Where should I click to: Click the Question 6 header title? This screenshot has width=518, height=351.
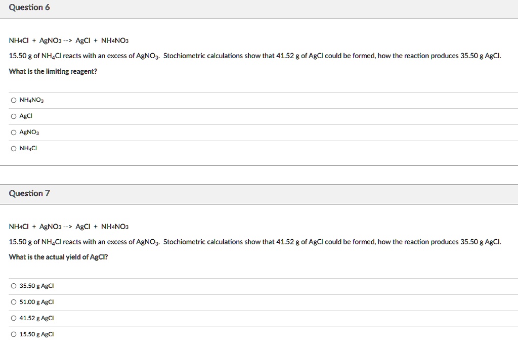pos(29,8)
